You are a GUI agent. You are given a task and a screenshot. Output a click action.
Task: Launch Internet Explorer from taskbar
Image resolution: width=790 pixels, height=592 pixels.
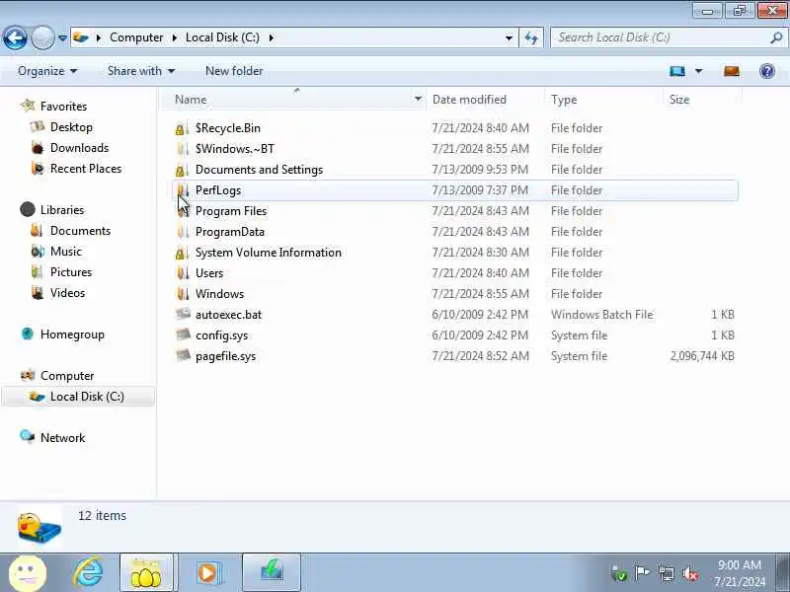pos(89,573)
